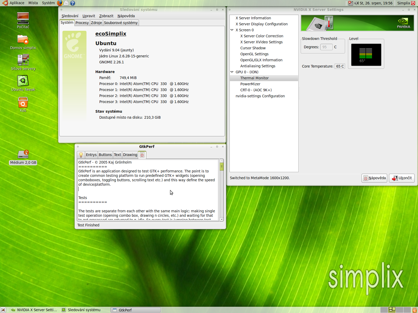Open the Upravit menu
The width and height of the screenshot is (418, 313).
tap(89, 16)
